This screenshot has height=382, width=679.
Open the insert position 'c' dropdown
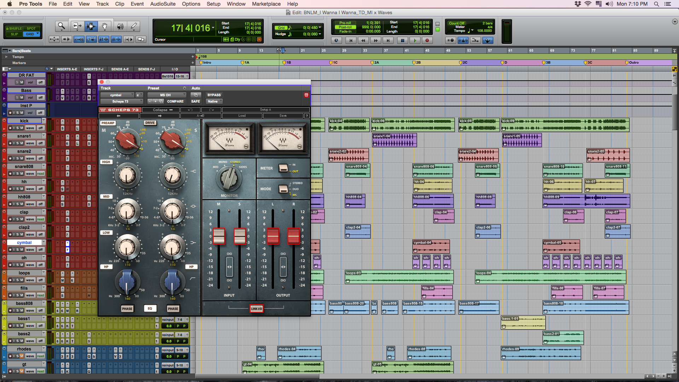pyautogui.click(x=139, y=95)
